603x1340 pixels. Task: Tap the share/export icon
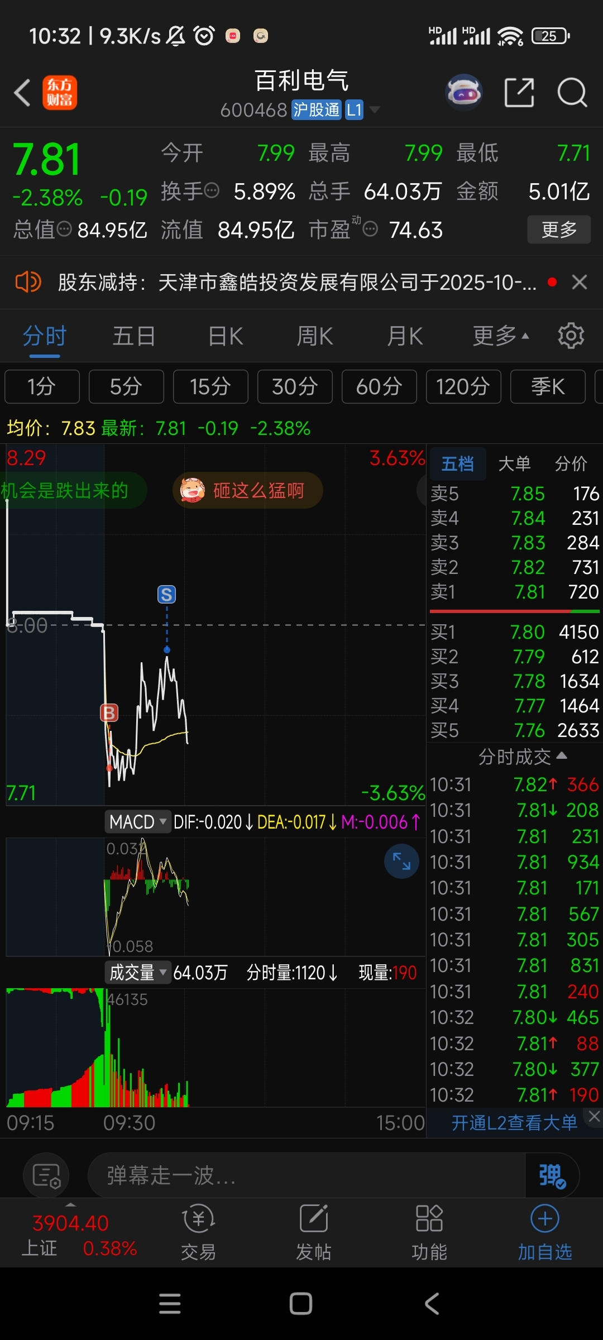click(519, 93)
